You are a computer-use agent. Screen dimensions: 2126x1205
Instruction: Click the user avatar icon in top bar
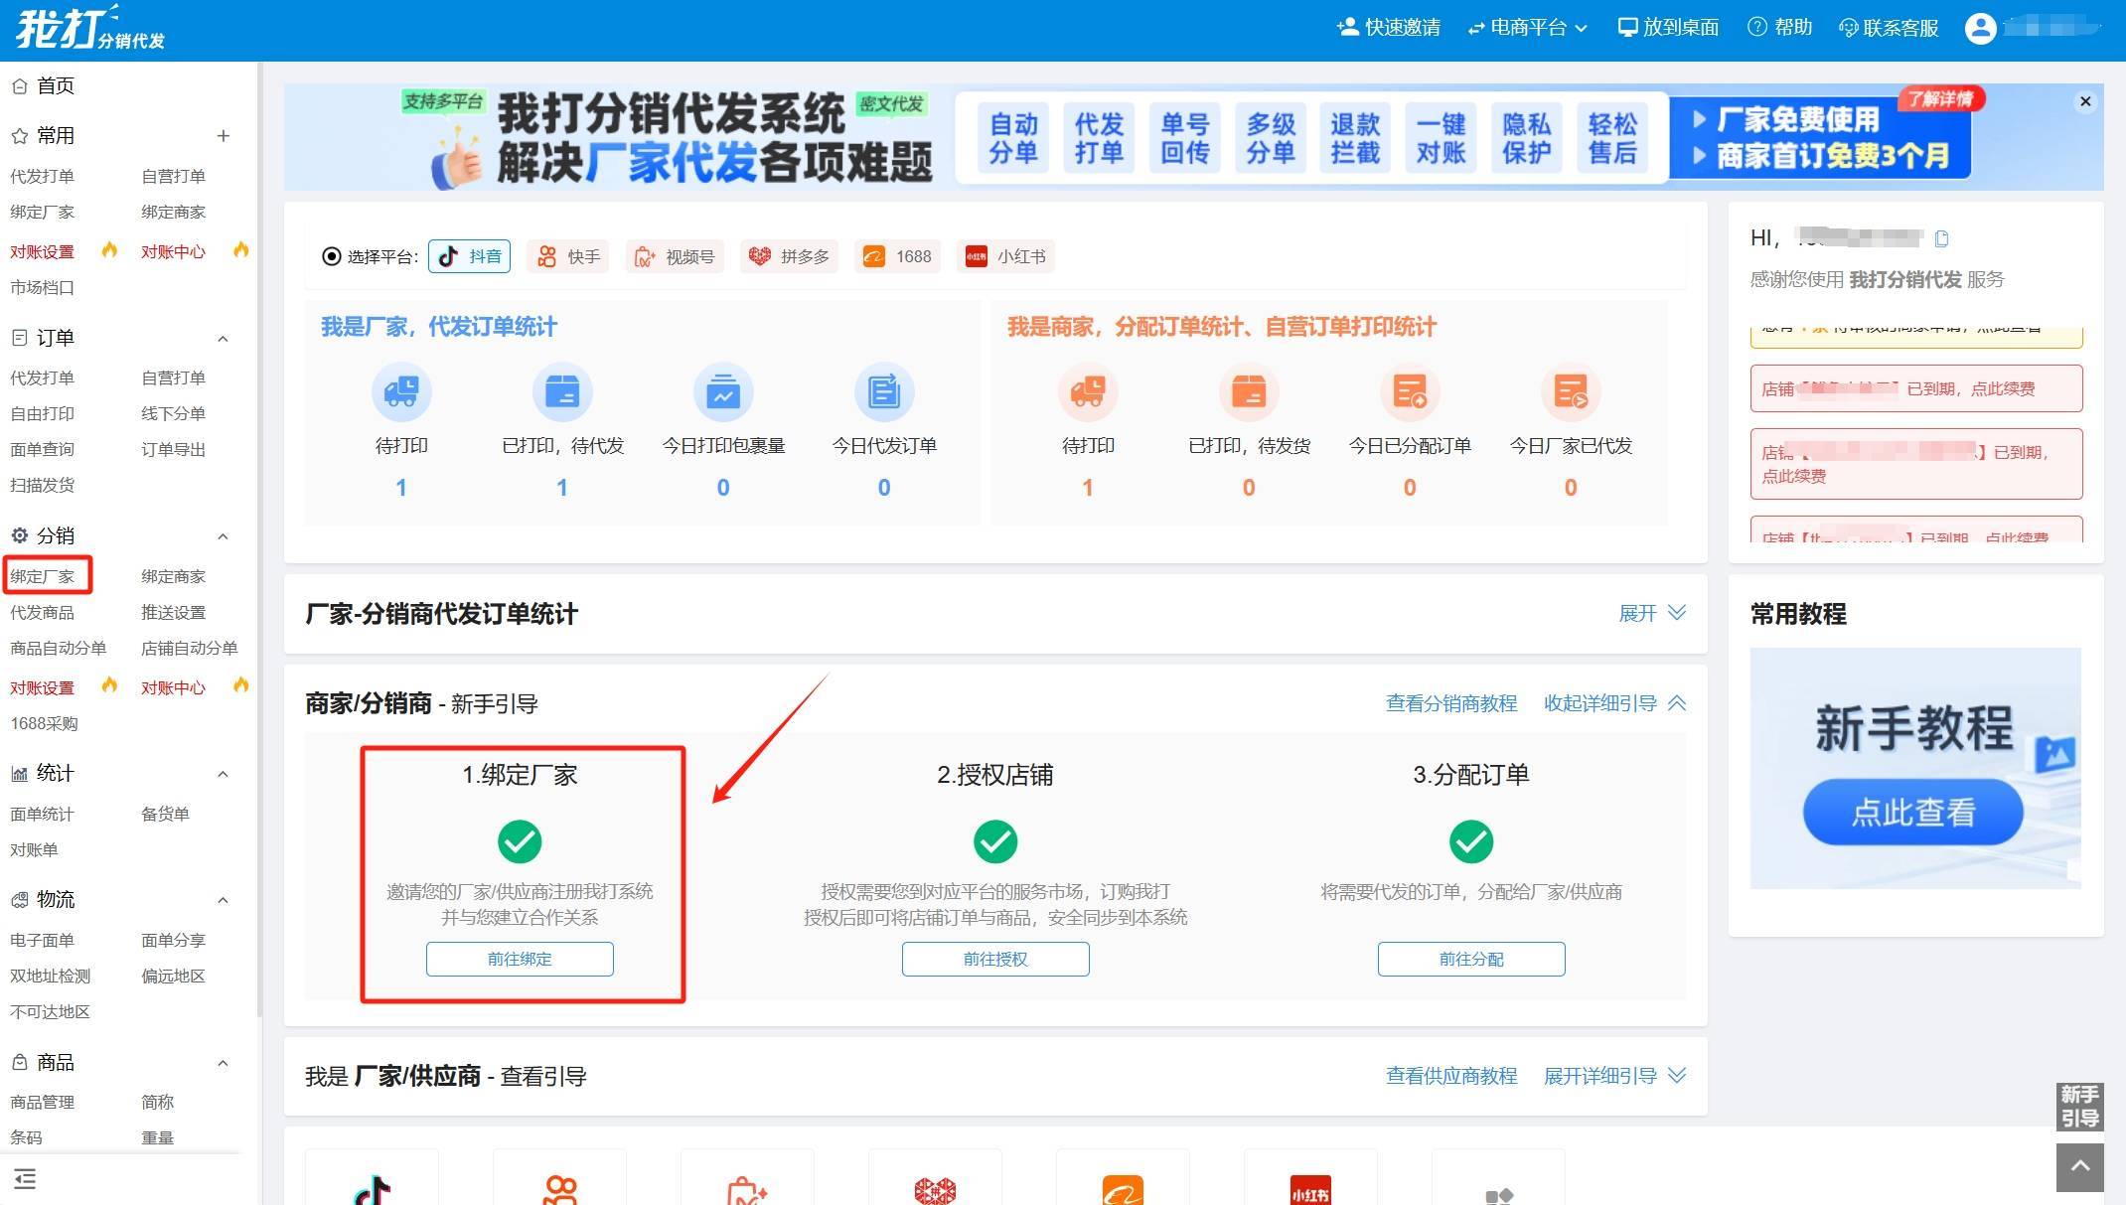(1980, 28)
